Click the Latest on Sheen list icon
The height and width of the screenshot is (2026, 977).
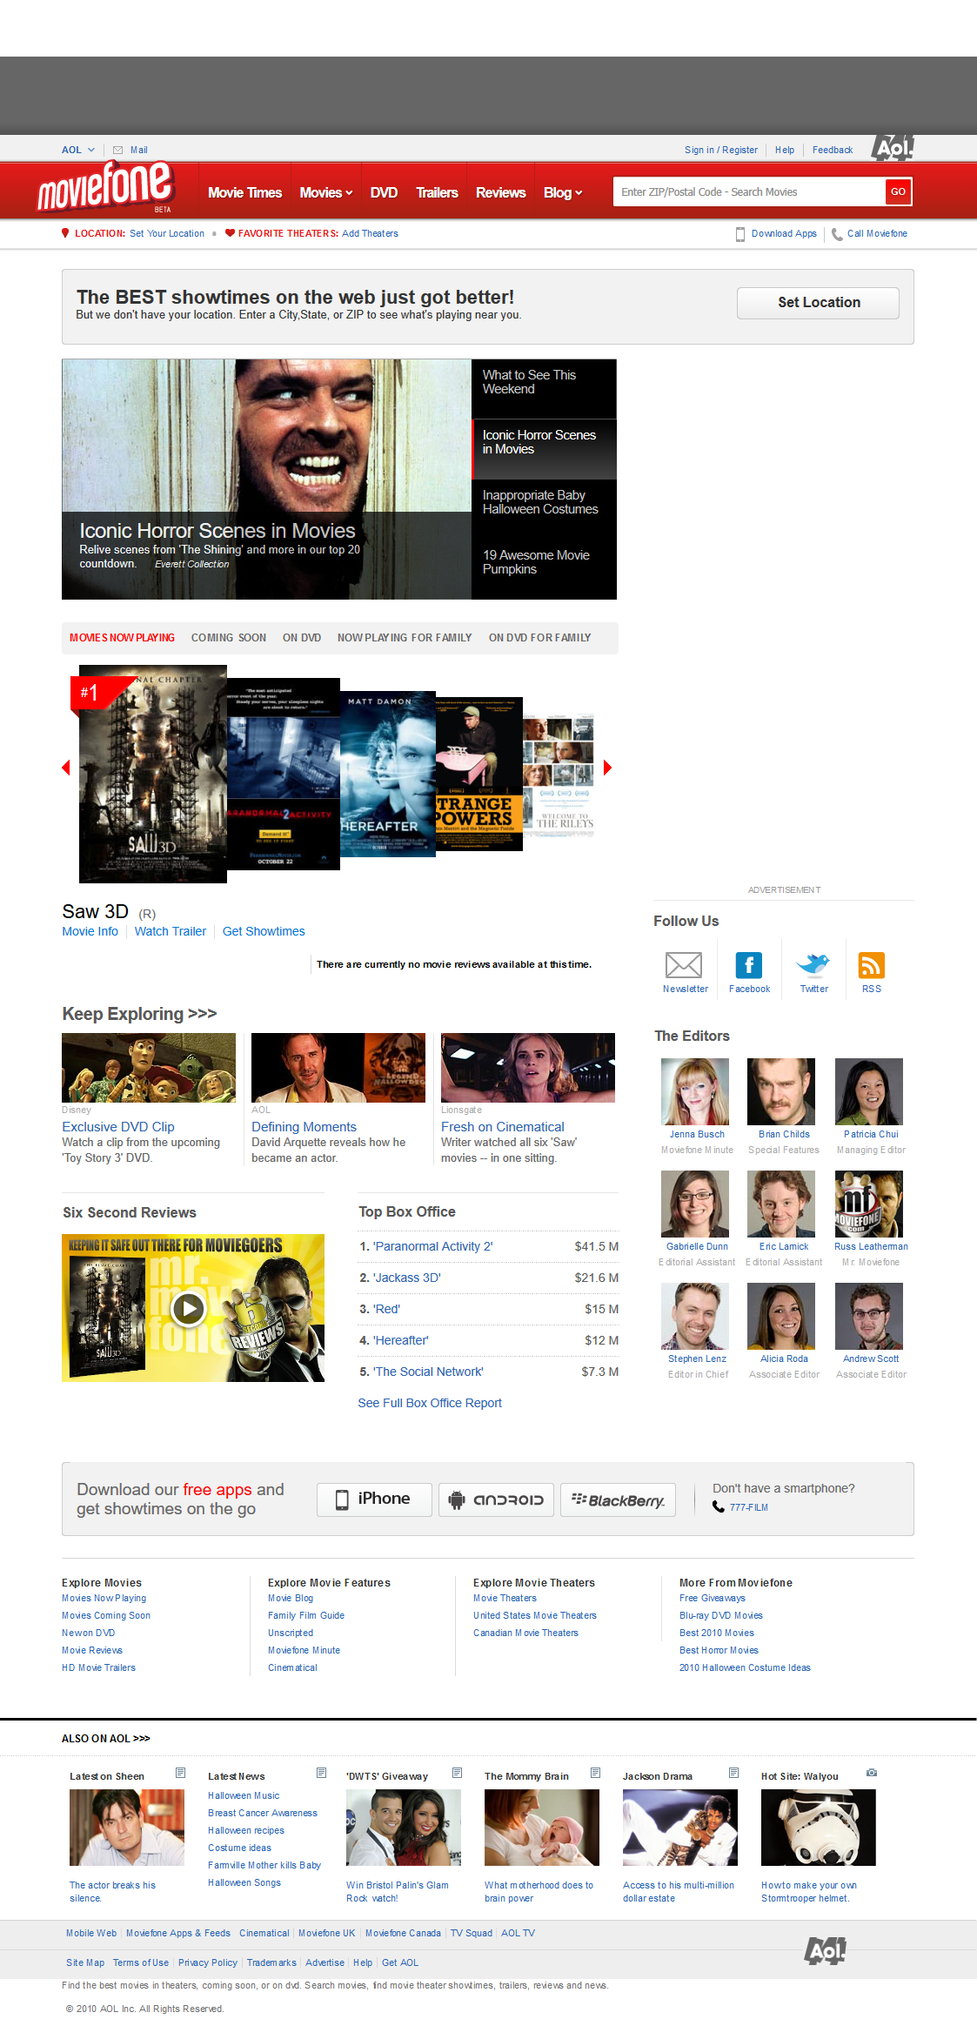(181, 1773)
